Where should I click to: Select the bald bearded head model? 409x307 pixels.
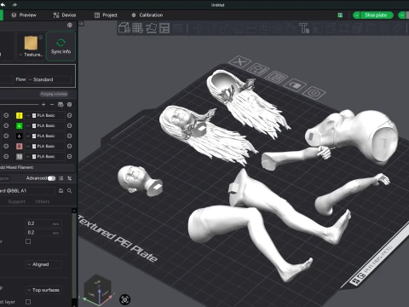tap(140, 181)
